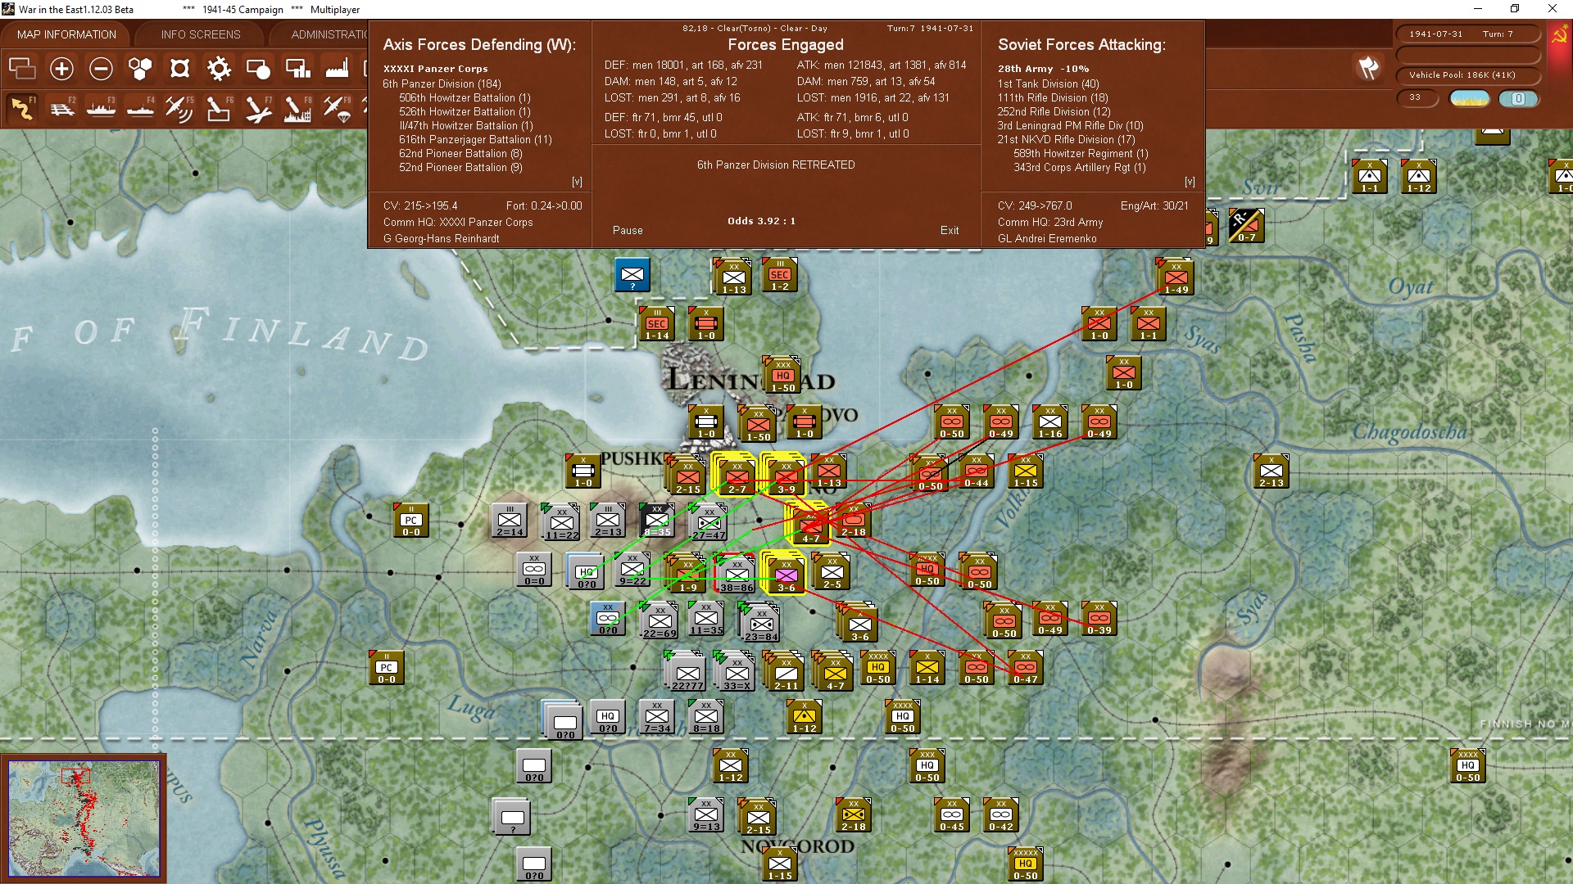Click GL Andrei Eremenko commander name

1047,239
